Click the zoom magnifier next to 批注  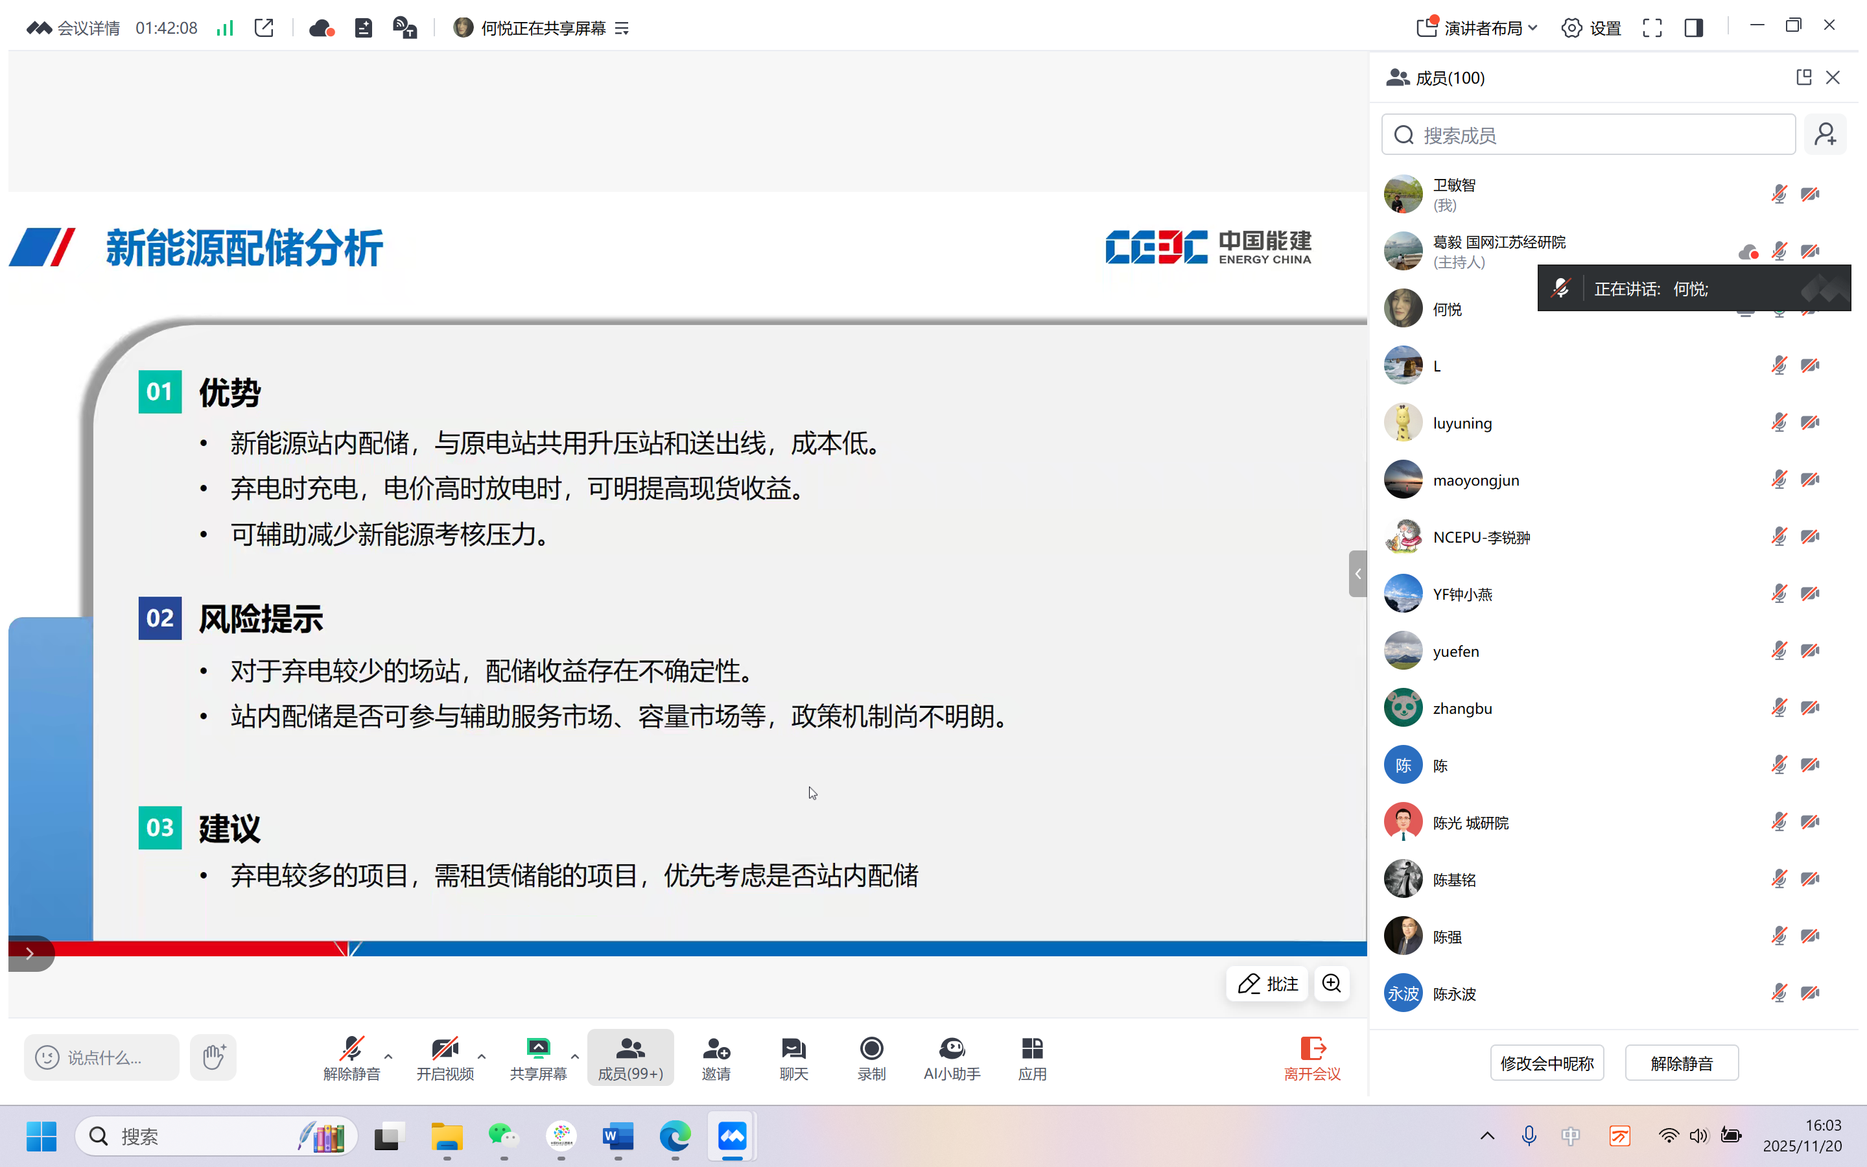click(1332, 984)
